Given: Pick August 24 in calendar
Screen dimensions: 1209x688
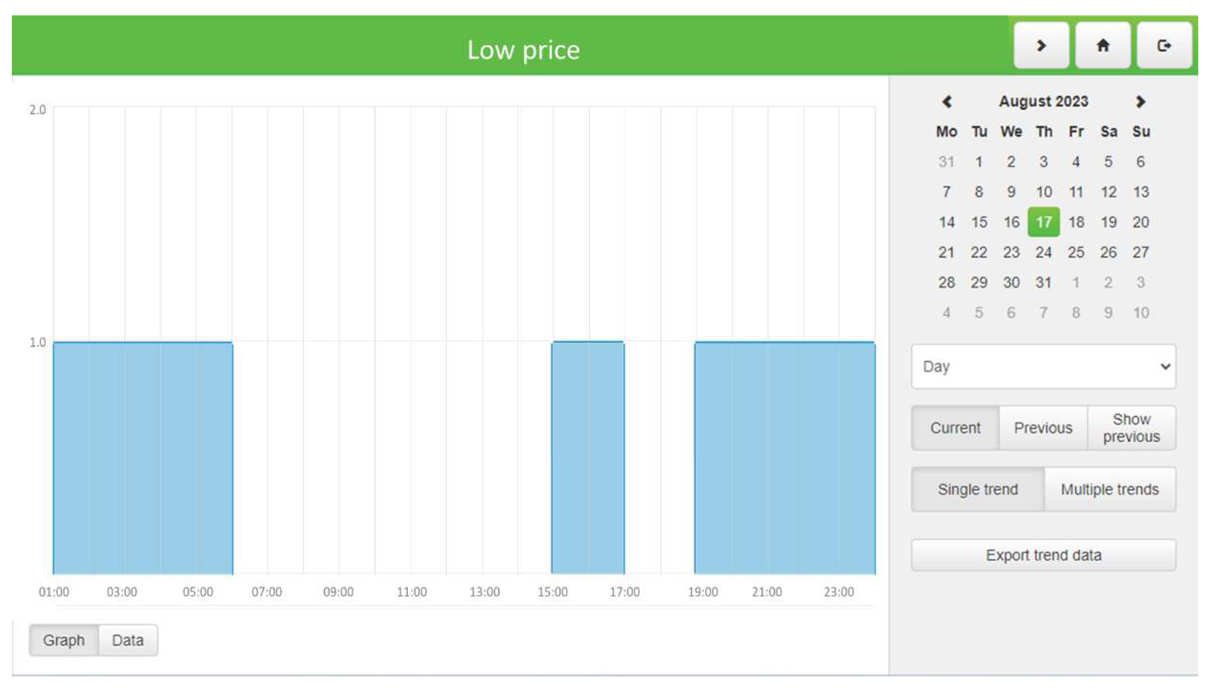Looking at the screenshot, I should point(1043,252).
